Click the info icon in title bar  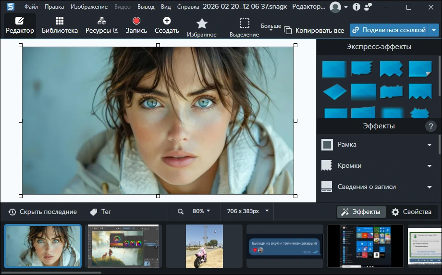356,7
